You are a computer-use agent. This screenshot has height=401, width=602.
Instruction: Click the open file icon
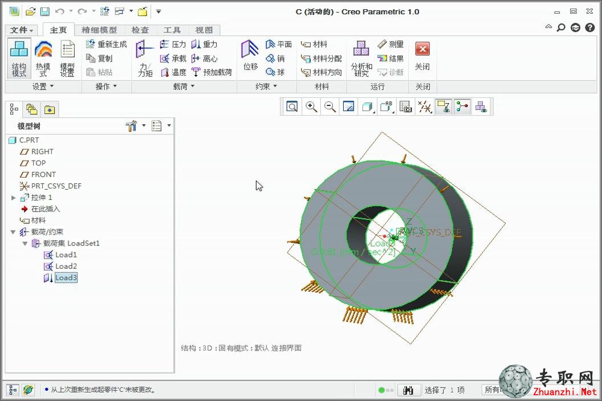coord(30,11)
